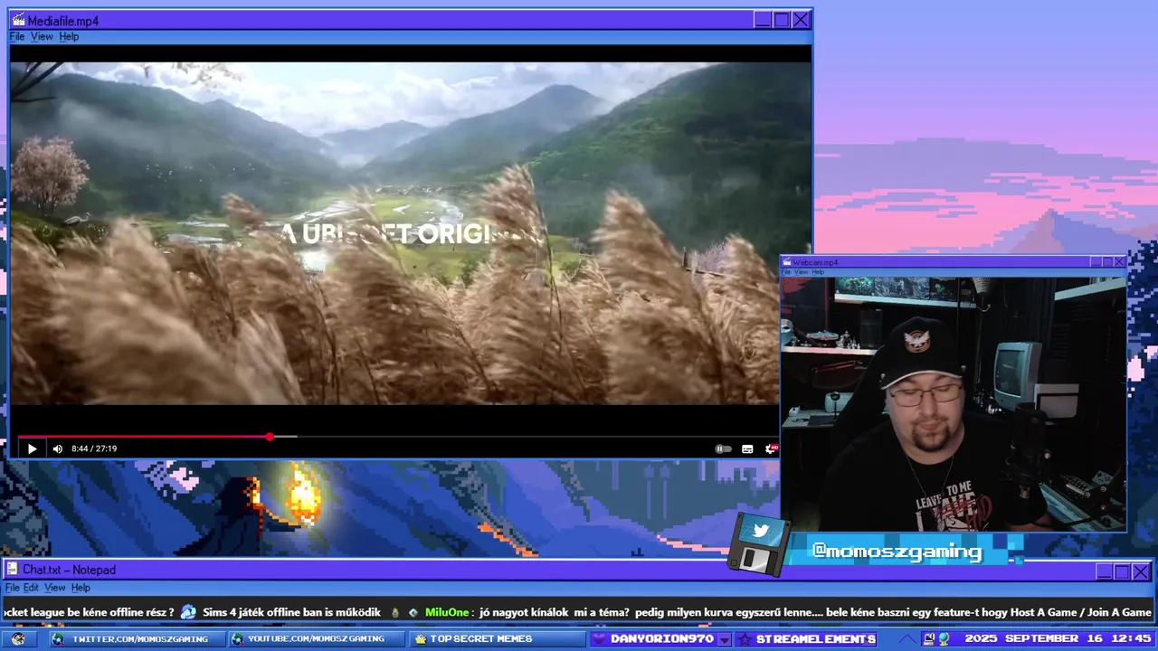Open video quality settings gear

771,448
